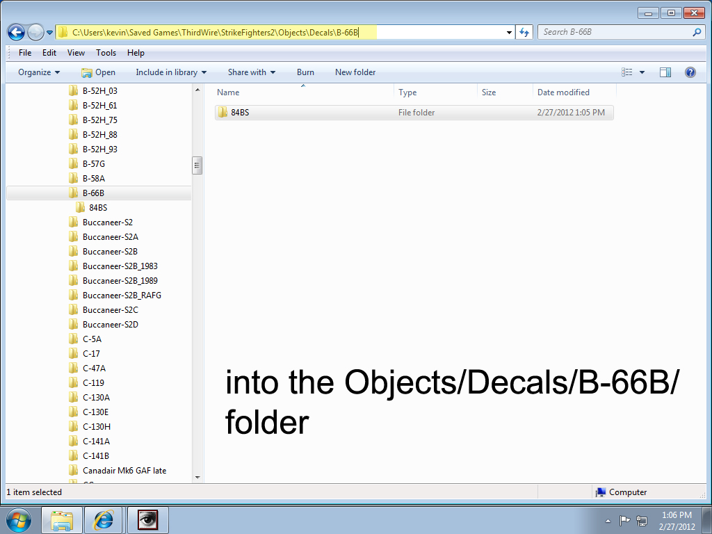The height and width of the screenshot is (534, 712).
Task: Expand the Share with menu
Action: click(x=252, y=72)
